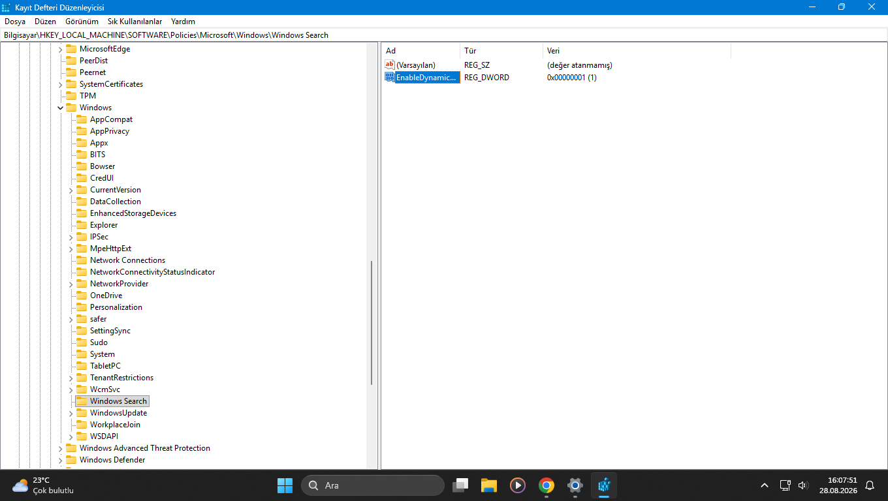Expand the WcmSvc key
Image resolution: width=888 pixels, height=501 pixels.
(71, 389)
